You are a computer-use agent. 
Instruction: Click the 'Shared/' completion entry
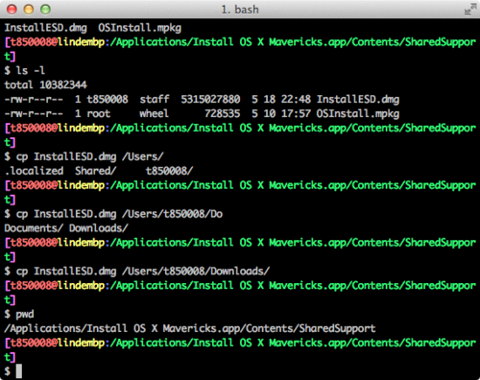click(x=96, y=171)
